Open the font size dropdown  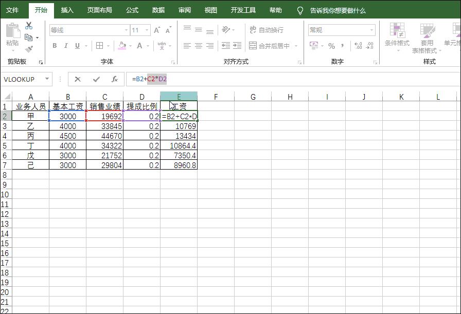(146, 30)
